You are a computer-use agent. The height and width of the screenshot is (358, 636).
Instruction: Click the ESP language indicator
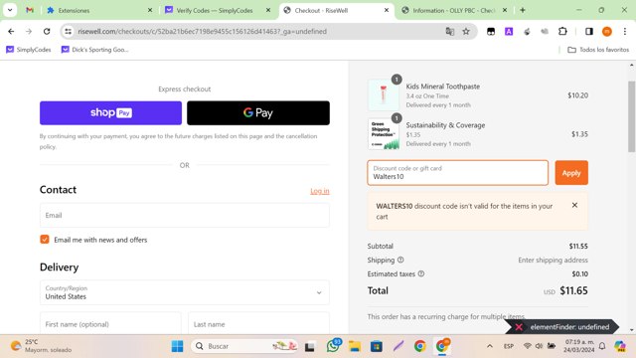[508, 346]
